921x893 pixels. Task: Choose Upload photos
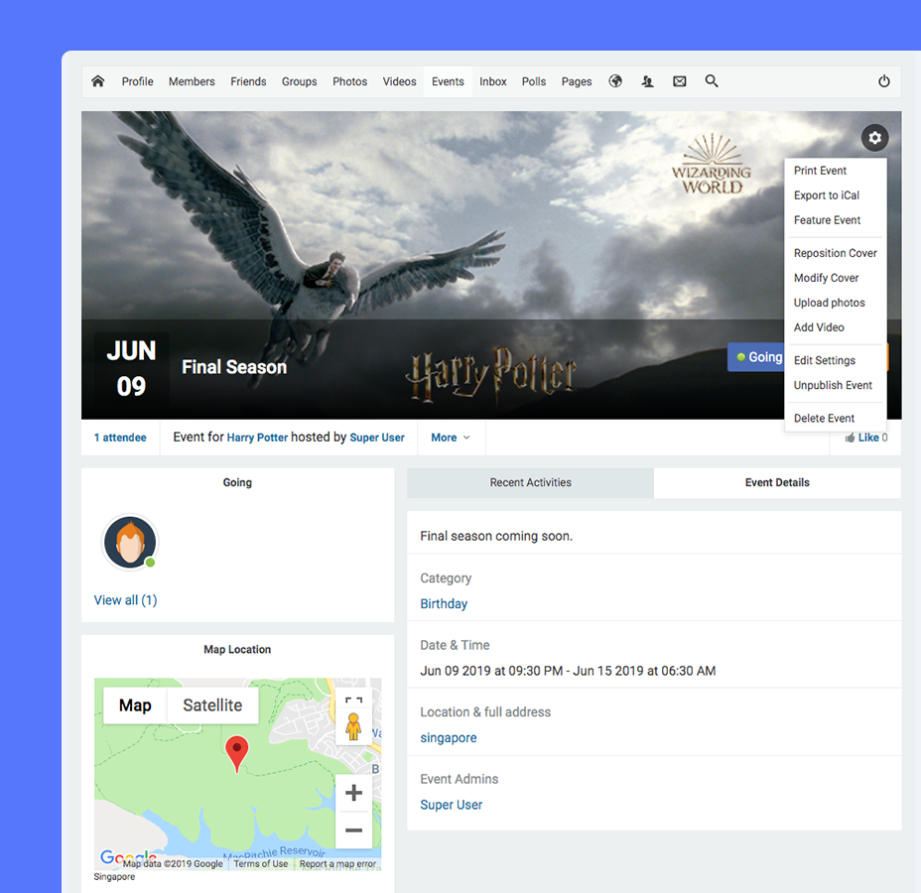click(830, 303)
